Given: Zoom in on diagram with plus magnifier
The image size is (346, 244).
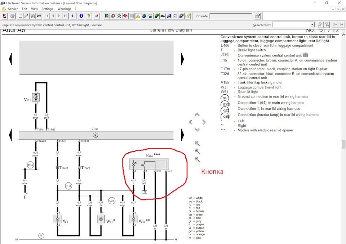Looking at the screenshot, I should (197, 151).
